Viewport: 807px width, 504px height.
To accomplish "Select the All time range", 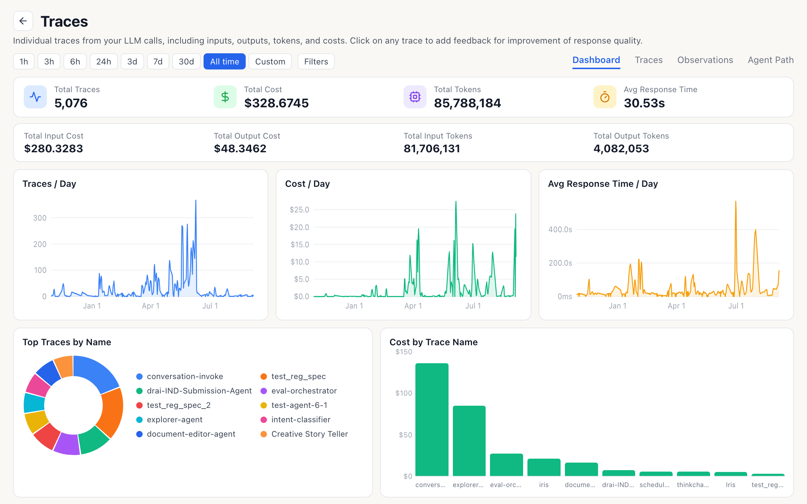I will 224,62.
